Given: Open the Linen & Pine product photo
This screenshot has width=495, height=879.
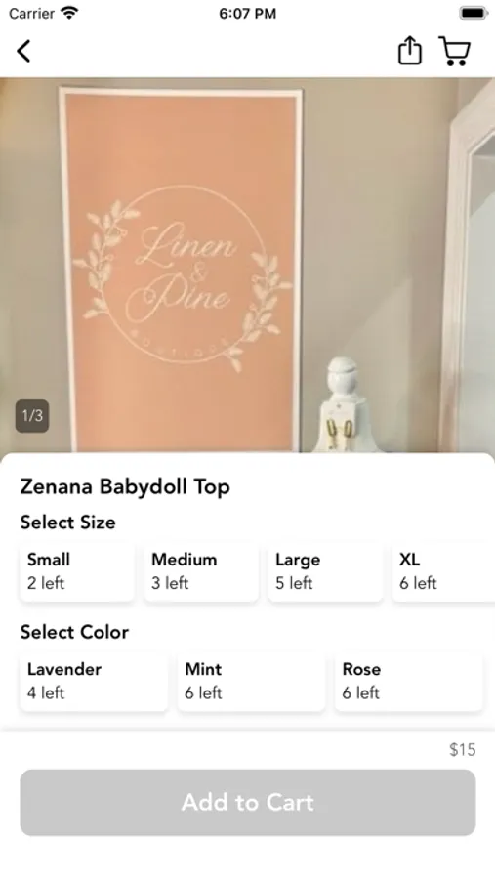Looking at the screenshot, I should point(247,265).
